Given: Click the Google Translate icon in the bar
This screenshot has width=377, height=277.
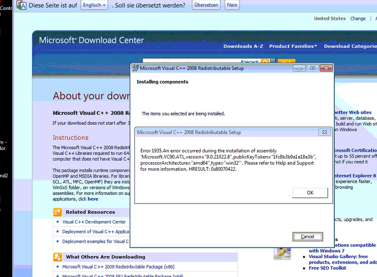Looking at the screenshot, I should [22, 5].
